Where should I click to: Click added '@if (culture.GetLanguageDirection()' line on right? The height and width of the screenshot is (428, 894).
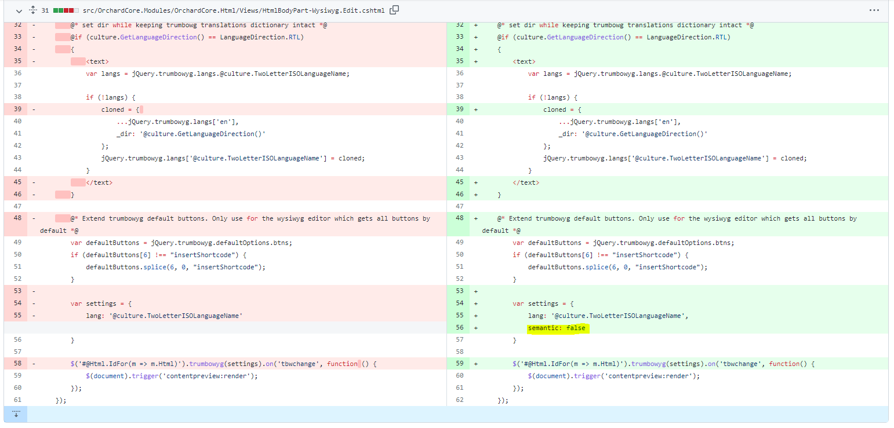pos(614,37)
